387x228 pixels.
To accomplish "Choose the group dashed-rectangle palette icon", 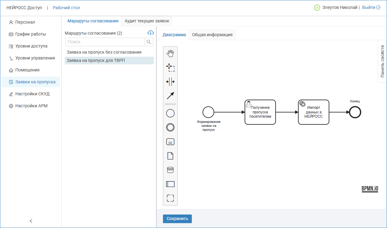I will [x=170, y=198].
